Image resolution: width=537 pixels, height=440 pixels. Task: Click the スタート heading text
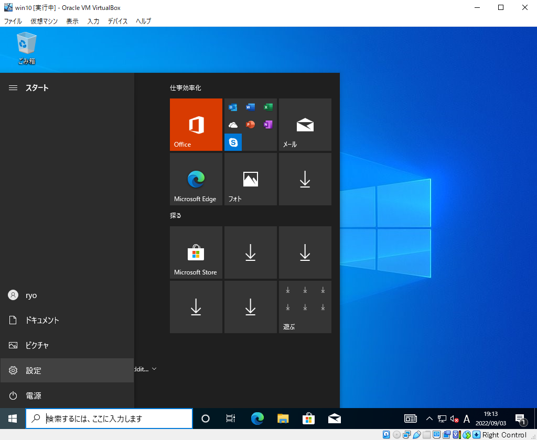tap(37, 88)
